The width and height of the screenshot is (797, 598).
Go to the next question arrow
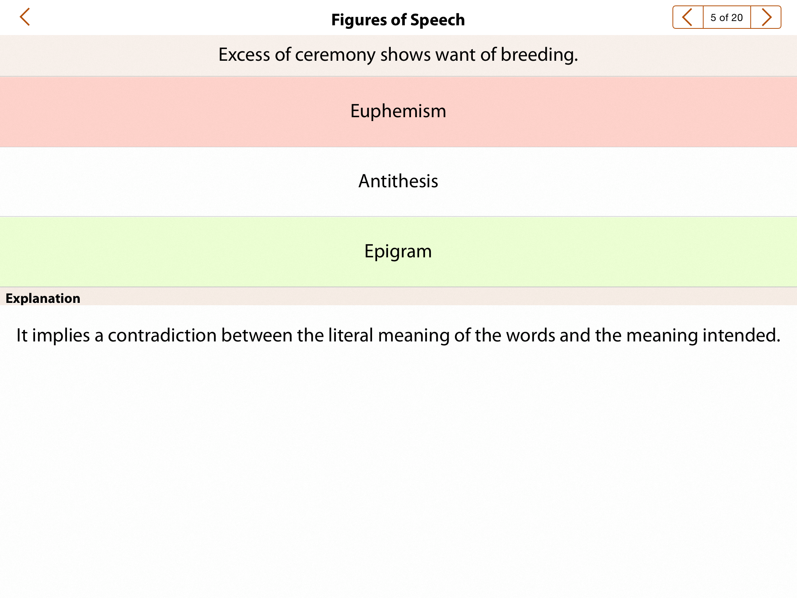coord(766,18)
